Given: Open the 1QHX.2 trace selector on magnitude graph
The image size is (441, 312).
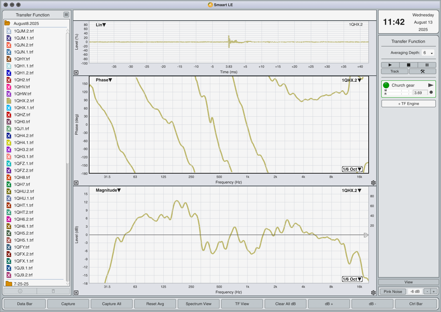Looking at the screenshot, I should (352, 190).
